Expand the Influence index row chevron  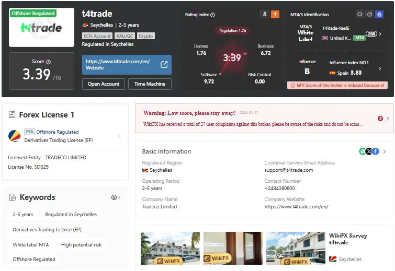coord(380,68)
